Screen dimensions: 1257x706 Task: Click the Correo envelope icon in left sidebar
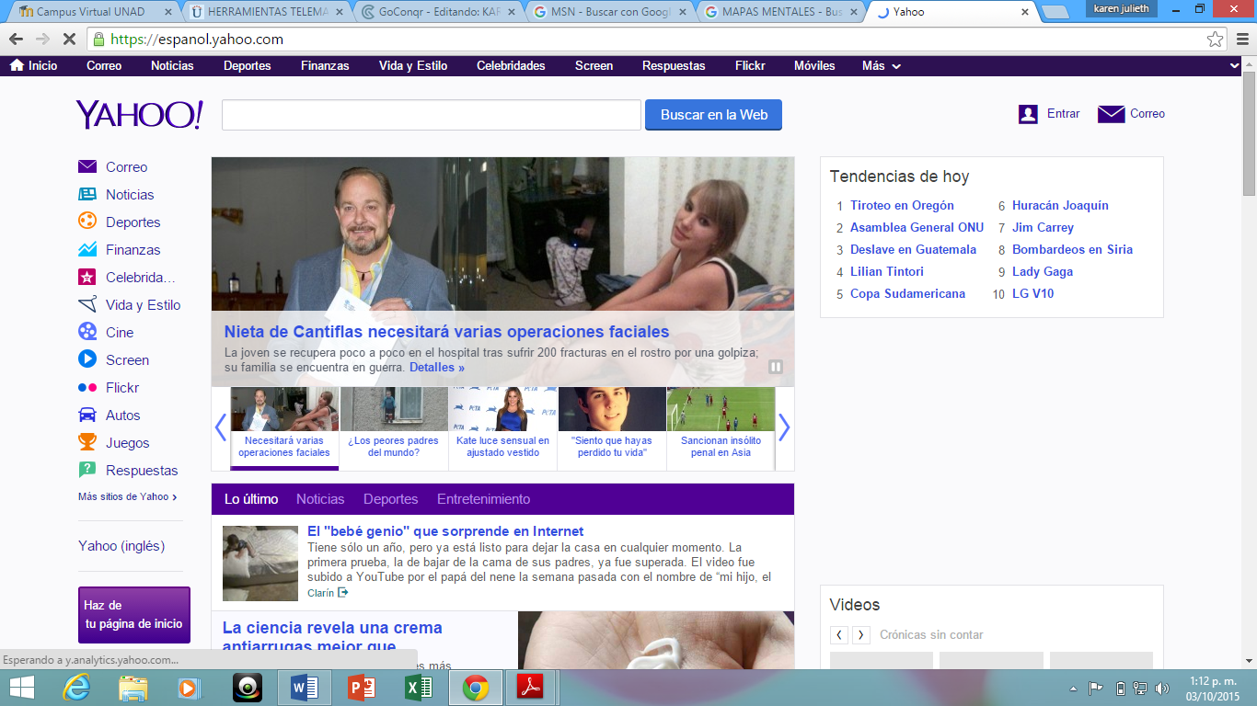[87, 166]
